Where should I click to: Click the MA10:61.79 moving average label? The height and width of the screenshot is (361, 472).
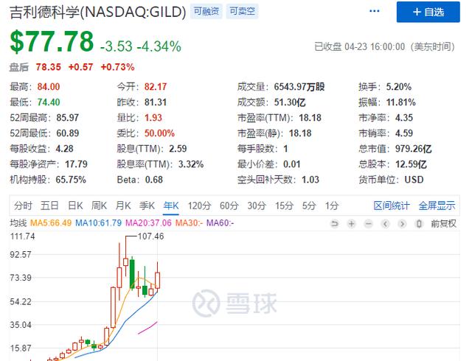click(x=98, y=223)
